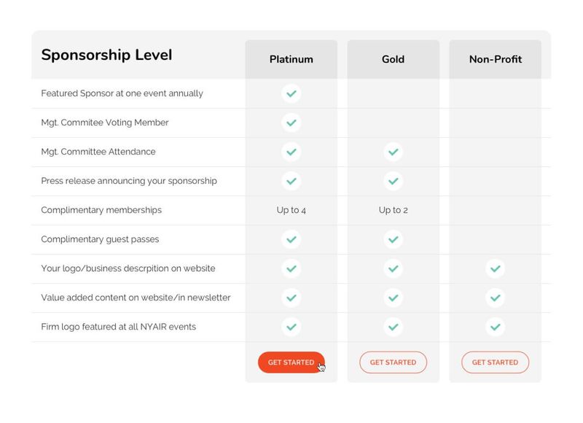Click Non-Profit checkmark for logo/business description row

(x=496, y=268)
